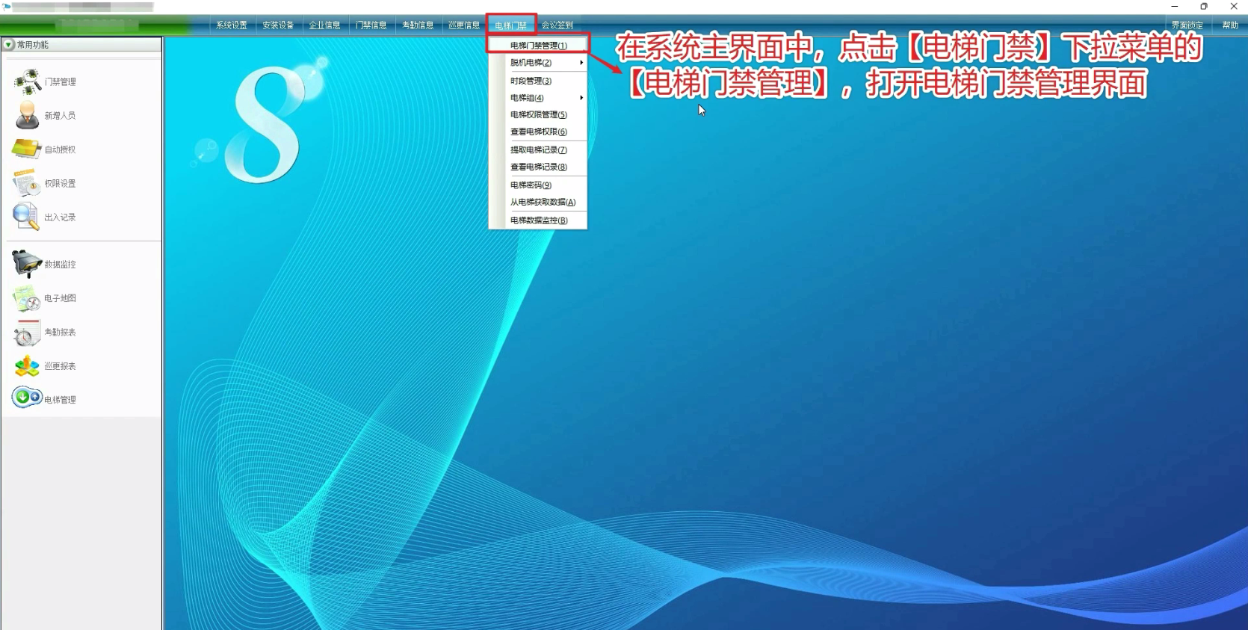The image size is (1248, 630).
Task: Launch the 数据监控 camera icon
Action: (27, 264)
